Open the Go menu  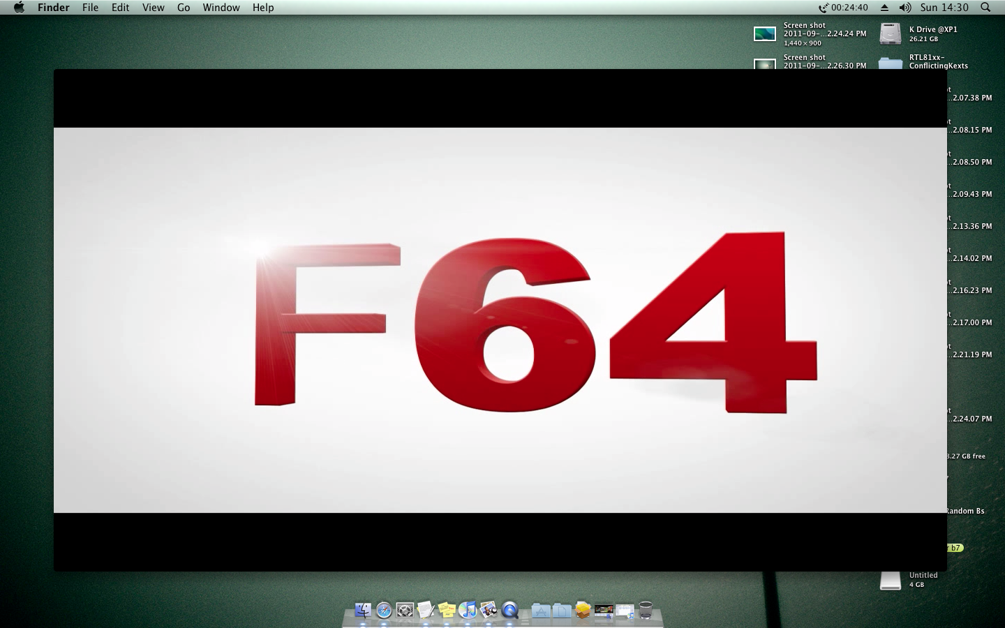(x=184, y=8)
